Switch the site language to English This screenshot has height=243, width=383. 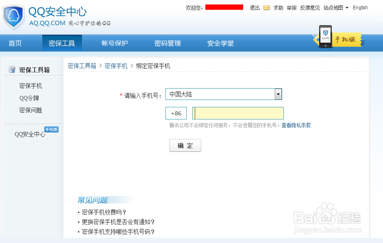(360, 8)
